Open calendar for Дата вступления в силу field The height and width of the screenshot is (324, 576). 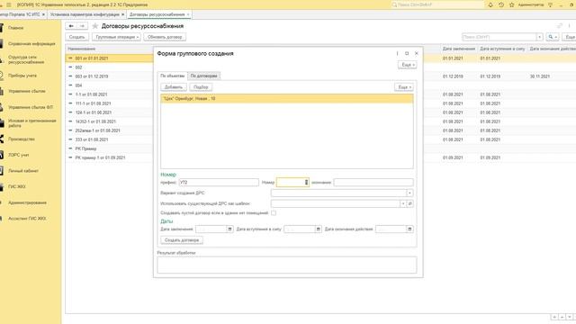tap(318, 229)
